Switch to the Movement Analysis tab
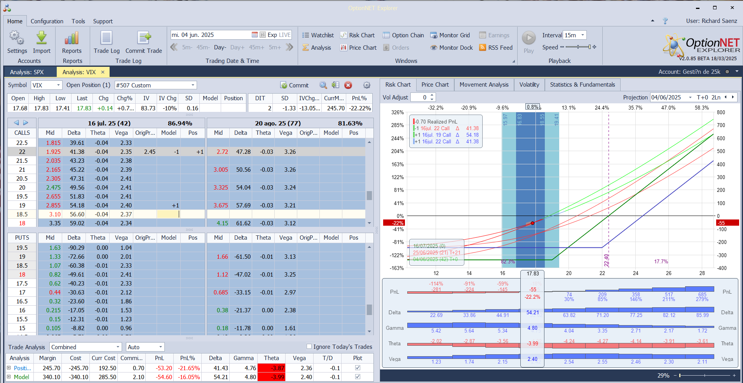Image resolution: width=743 pixels, height=383 pixels. [x=484, y=84]
